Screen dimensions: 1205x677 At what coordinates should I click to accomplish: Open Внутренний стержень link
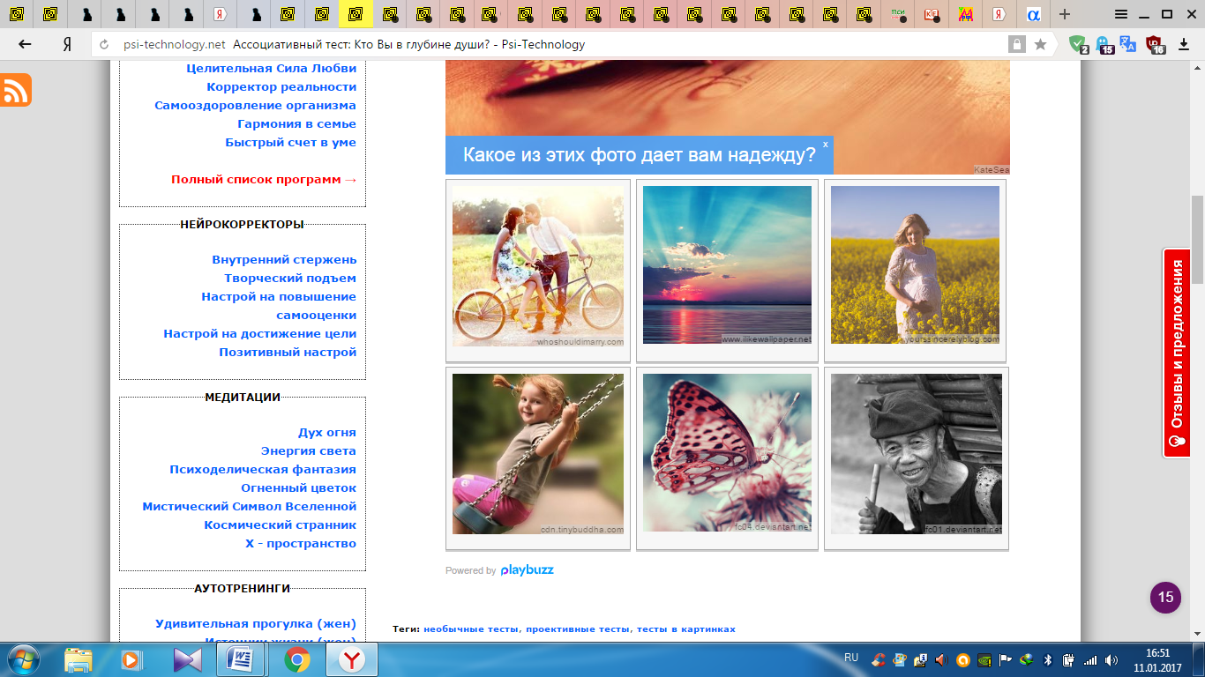(284, 259)
